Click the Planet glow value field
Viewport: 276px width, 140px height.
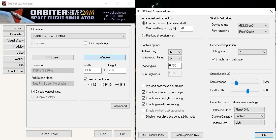(x=175, y=66)
